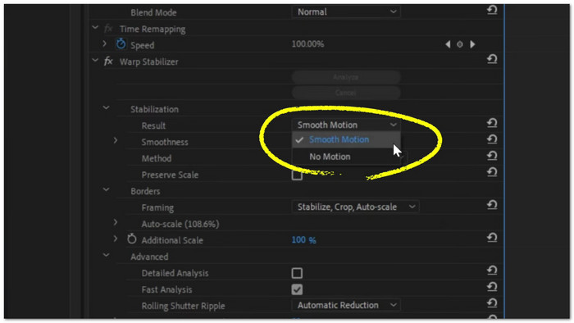
Task: Collapse the Borders group
Action: 106,189
